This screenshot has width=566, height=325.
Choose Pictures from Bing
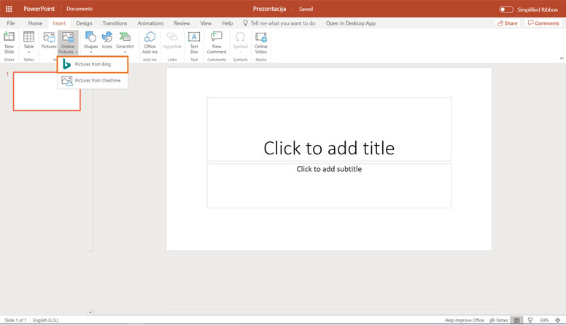(x=93, y=64)
